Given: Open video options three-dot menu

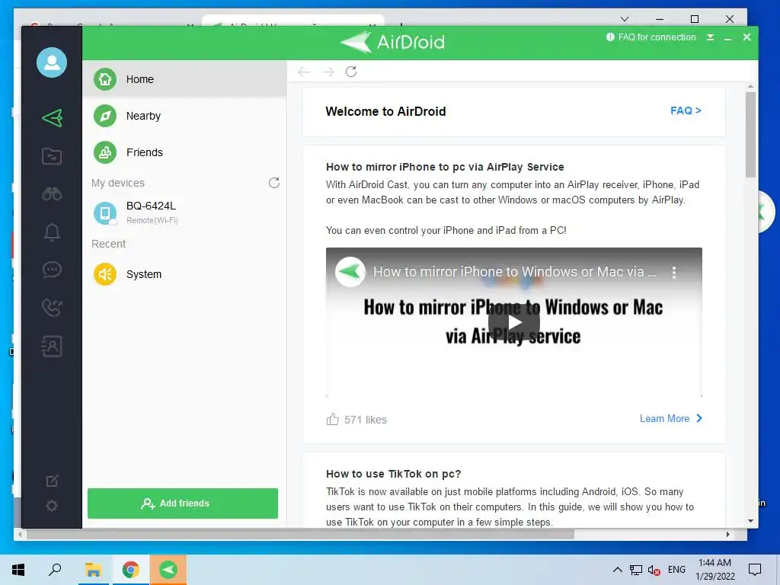Looking at the screenshot, I should 674,272.
